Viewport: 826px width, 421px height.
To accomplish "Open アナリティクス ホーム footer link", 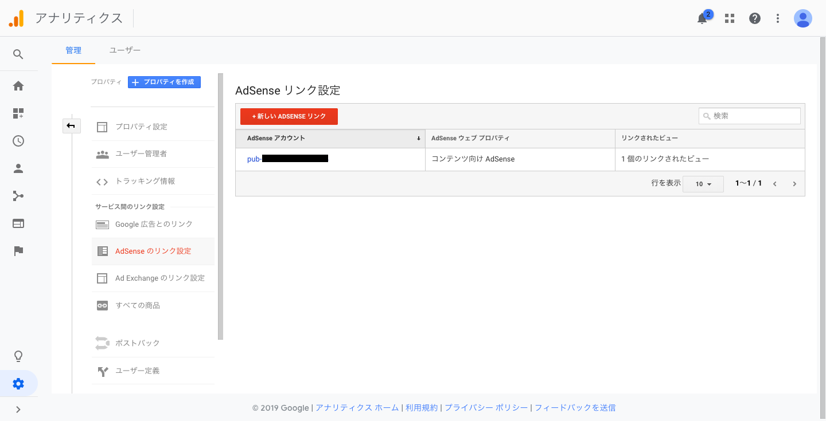I will 357,408.
